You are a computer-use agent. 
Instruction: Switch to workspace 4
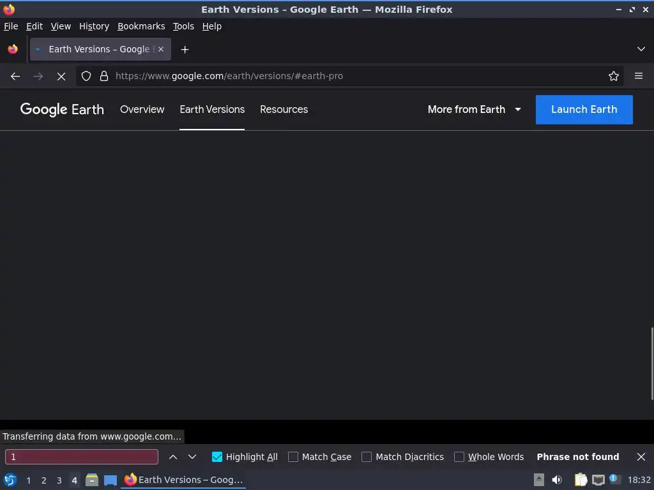(74, 480)
